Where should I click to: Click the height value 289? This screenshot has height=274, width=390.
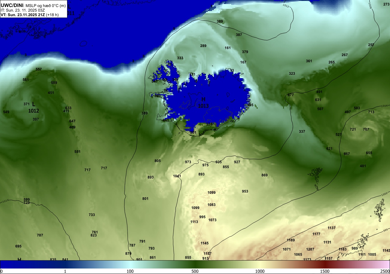[203, 46]
